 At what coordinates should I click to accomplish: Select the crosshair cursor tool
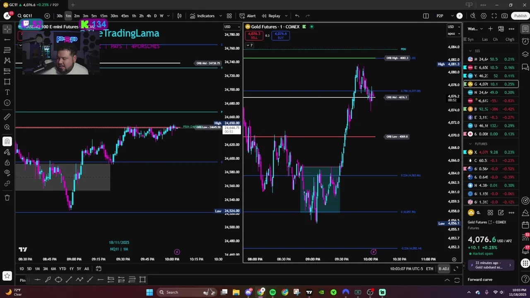point(7,29)
